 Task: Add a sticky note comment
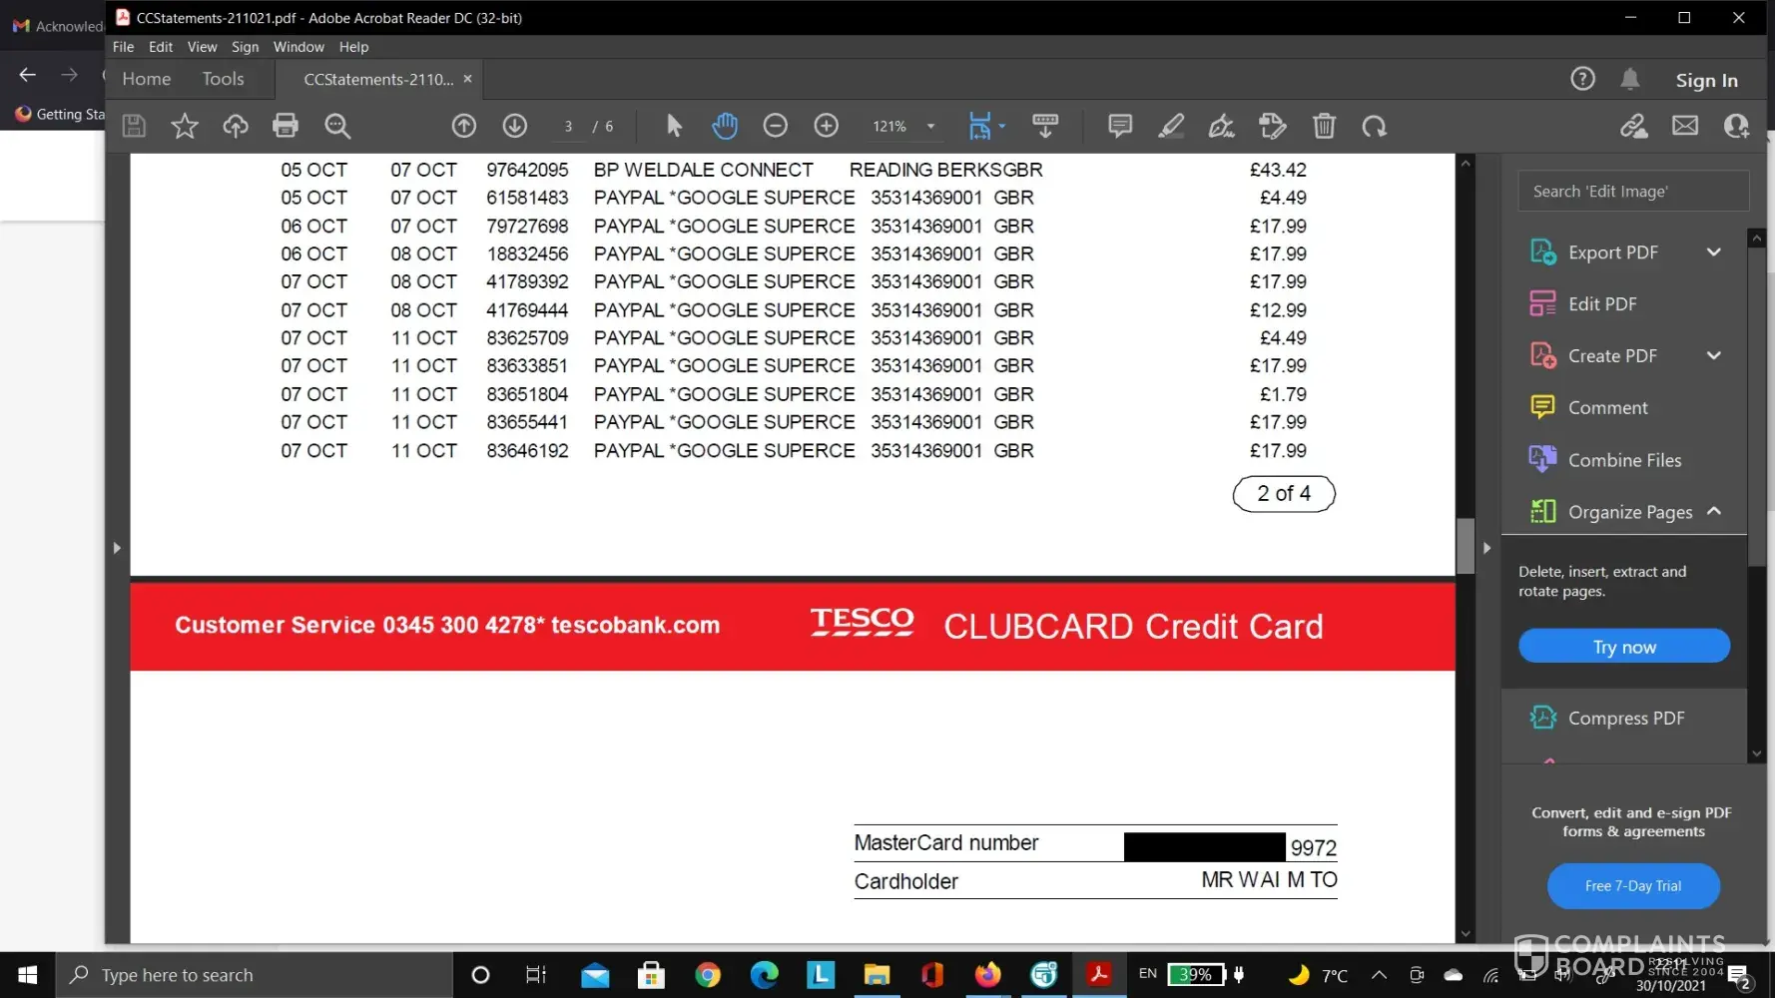coord(1120,126)
